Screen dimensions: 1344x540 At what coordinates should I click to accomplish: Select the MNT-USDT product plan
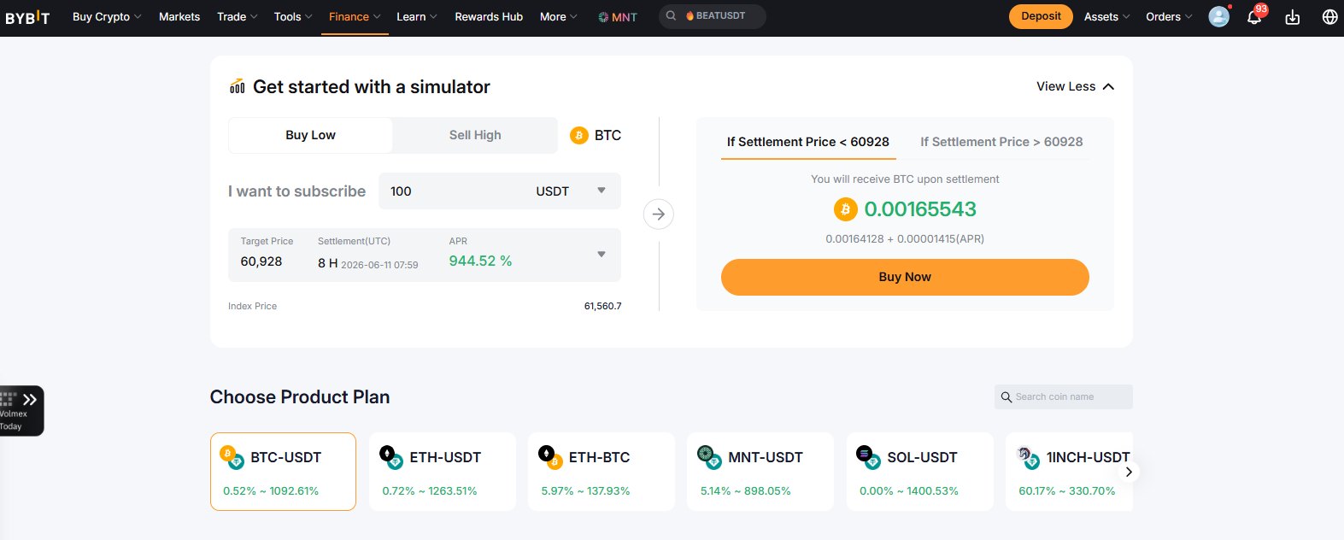pos(760,472)
